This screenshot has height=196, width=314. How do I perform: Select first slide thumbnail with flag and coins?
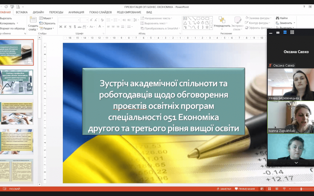point(16,53)
